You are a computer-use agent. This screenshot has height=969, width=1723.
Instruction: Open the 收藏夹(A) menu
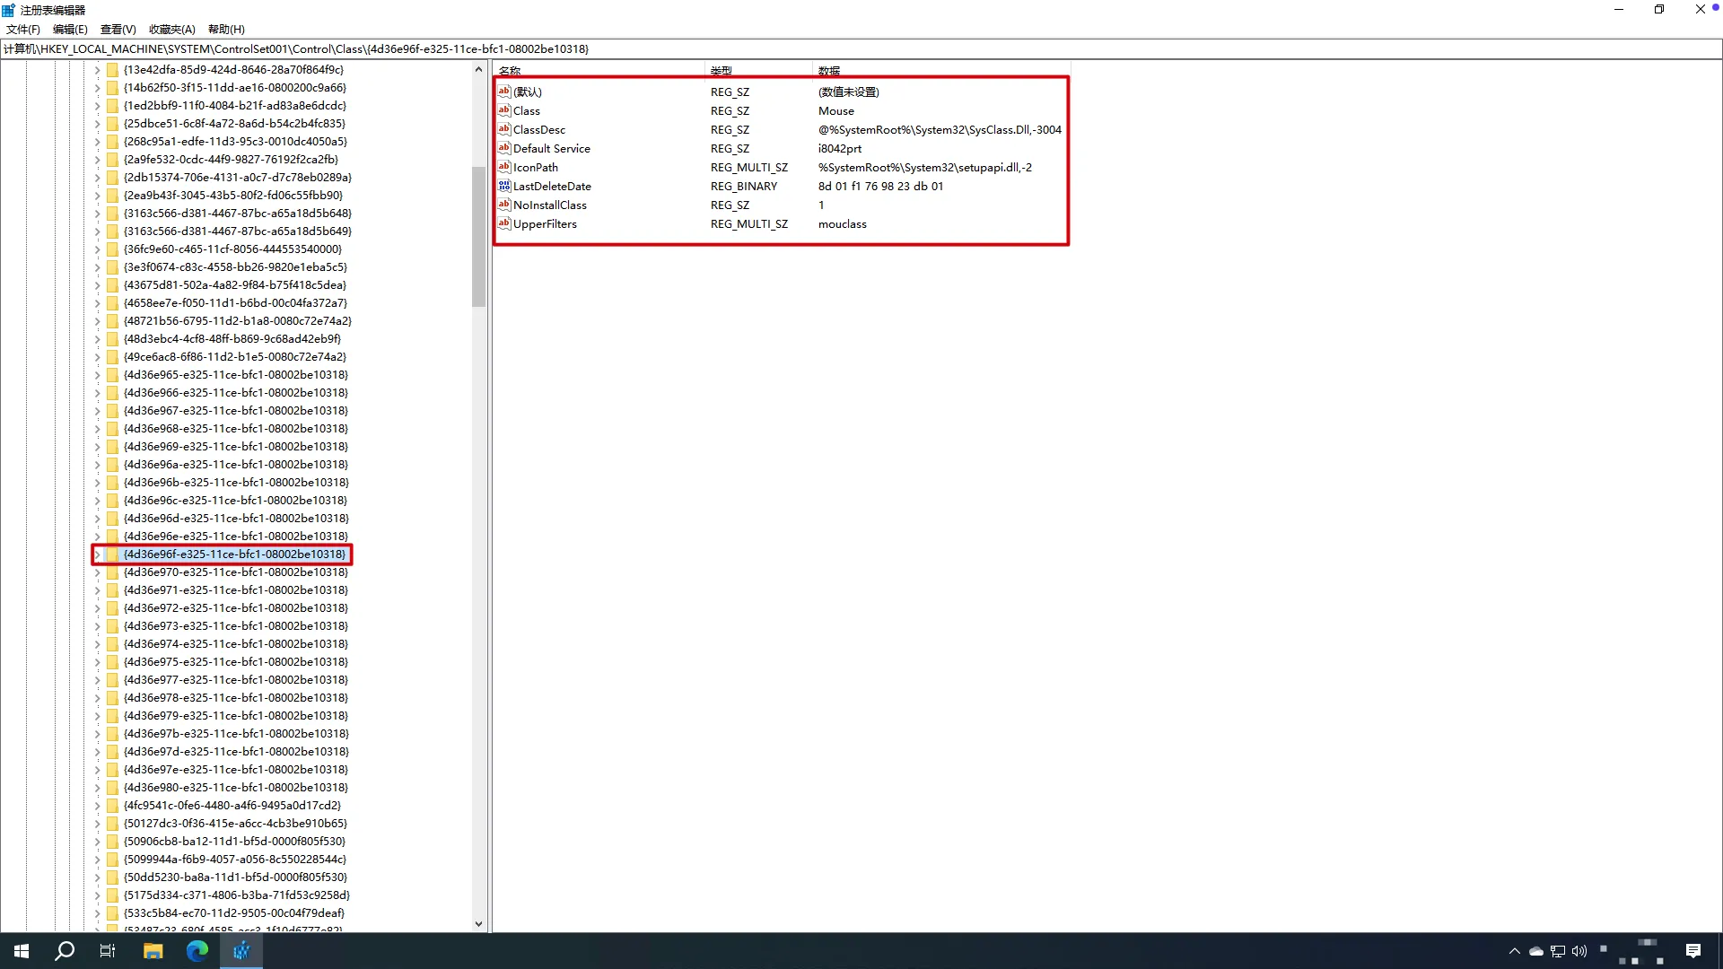point(171,30)
